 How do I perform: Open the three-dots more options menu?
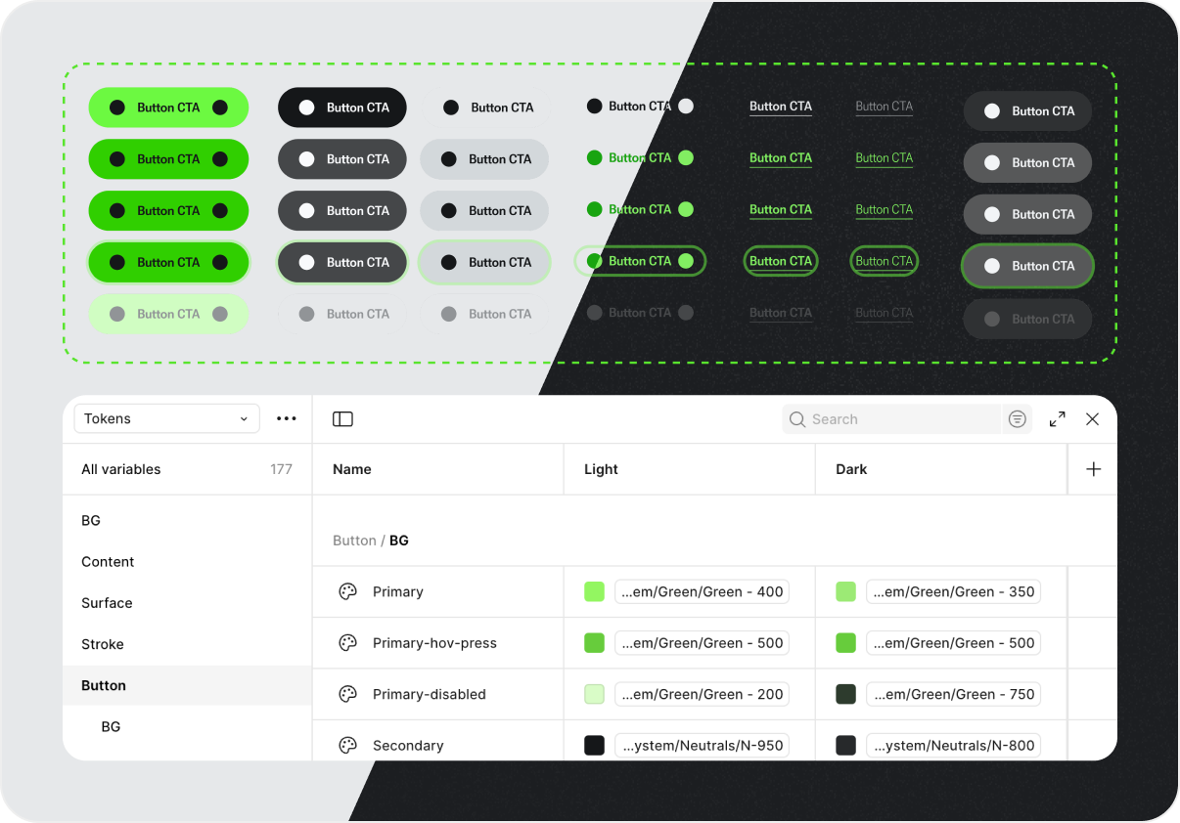tap(286, 418)
